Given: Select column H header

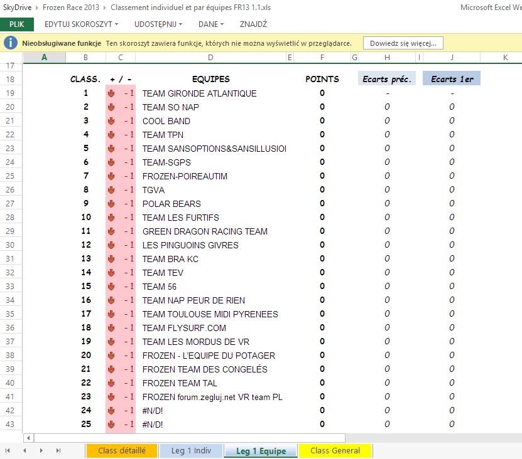Looking at the screenshot, I should [387, 58].
